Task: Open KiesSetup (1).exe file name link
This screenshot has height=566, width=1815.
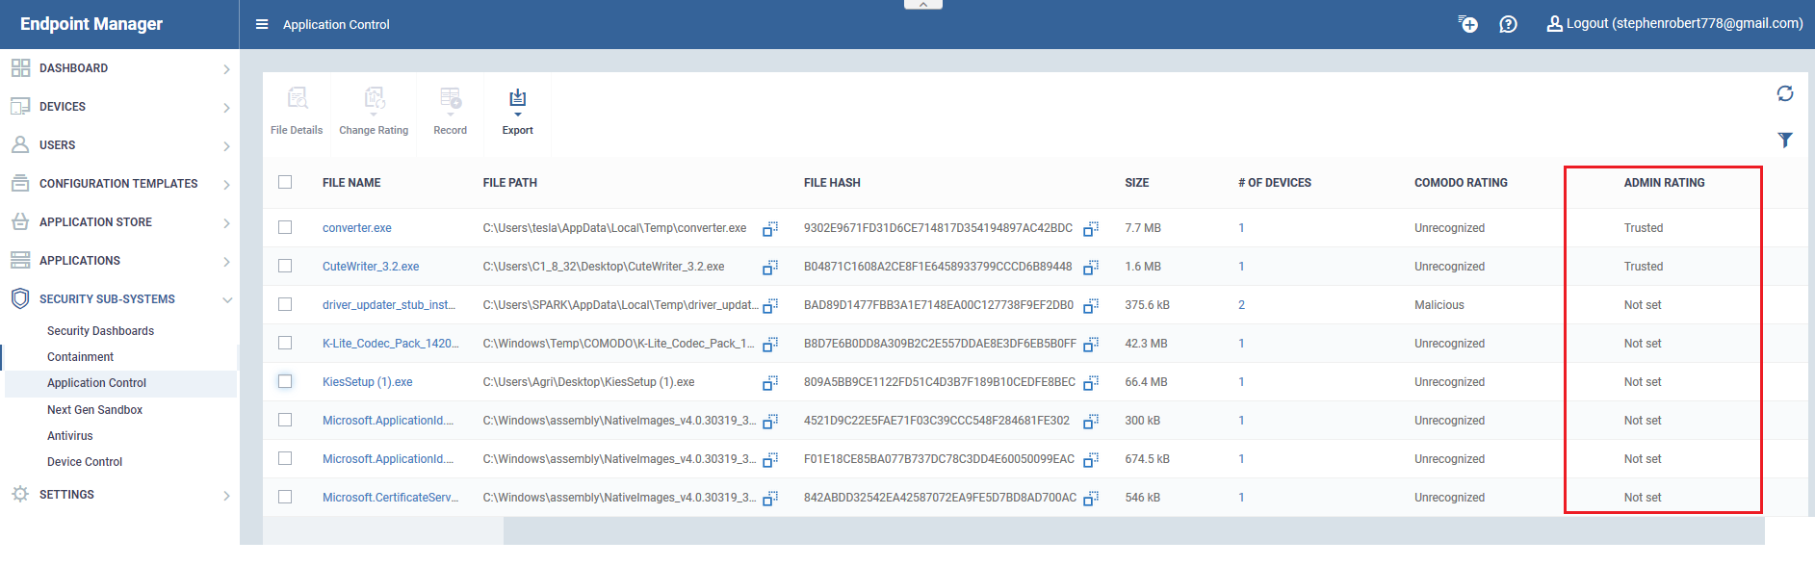Action: coord(367,382)
